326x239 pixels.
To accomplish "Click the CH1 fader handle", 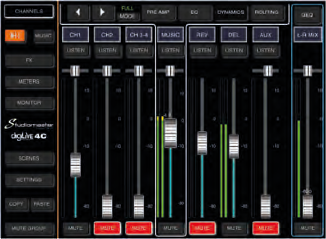I will [76, 165].
